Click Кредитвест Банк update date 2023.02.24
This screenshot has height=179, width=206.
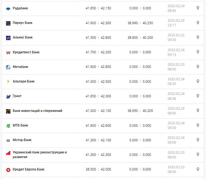176,50
